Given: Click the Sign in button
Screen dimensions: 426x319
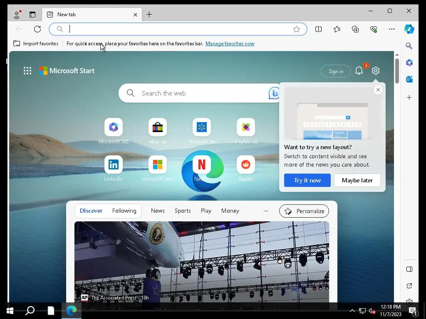Looking at the screenshot, I should click(336, 71).
